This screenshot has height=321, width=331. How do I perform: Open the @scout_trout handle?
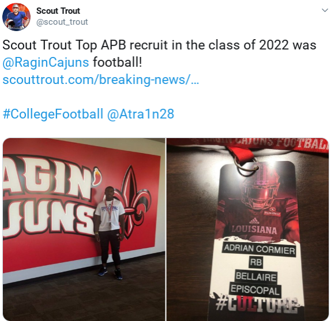click(62, 22)
